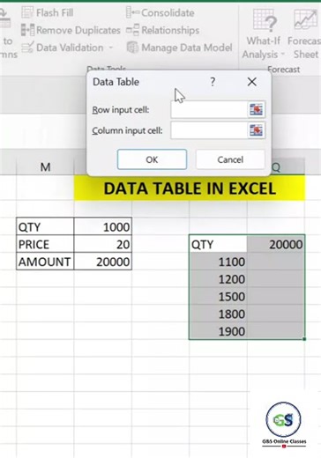Select the left table QTY label cell
The height and width of the screenshot is (458, 321).
(x=45, y=226)
